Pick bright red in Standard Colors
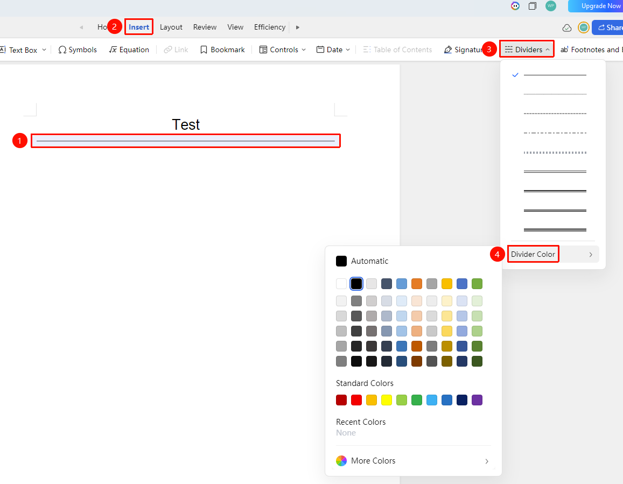623x484 pixels. point(356,400)
